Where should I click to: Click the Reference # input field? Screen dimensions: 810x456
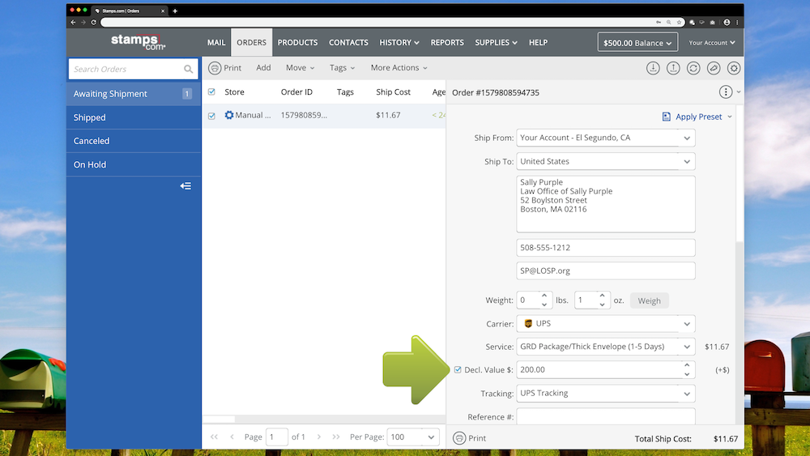[x=605, y=416]
